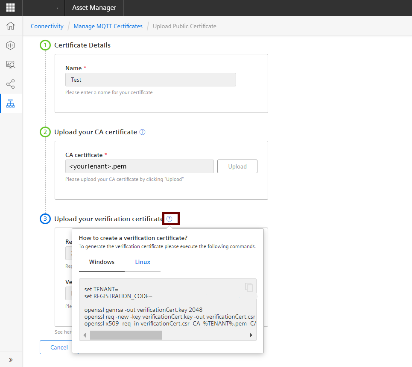Screen dimensions: 412x367
Task: Click the CA certificate file field
Action: 140,166
